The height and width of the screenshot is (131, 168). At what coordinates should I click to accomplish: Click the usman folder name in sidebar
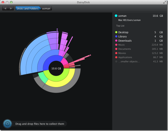click(122, 16)
